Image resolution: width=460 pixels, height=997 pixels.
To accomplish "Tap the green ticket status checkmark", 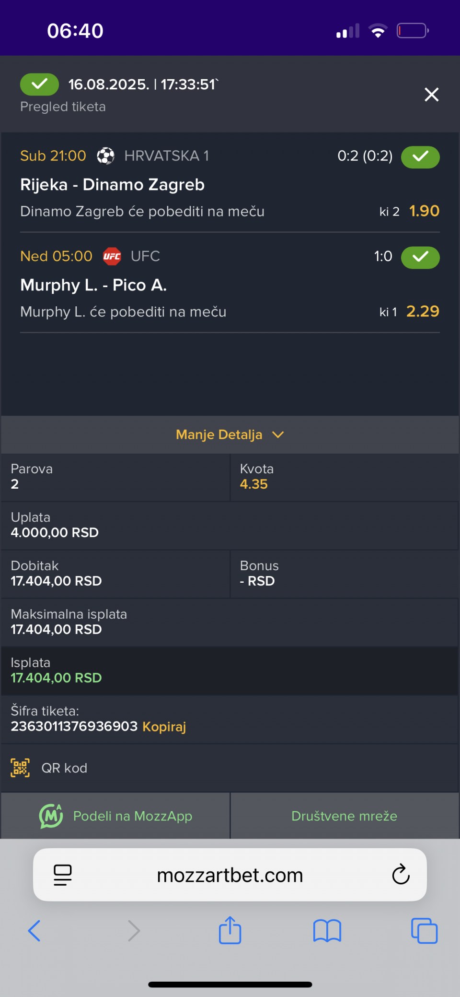I will click(39, 84).
